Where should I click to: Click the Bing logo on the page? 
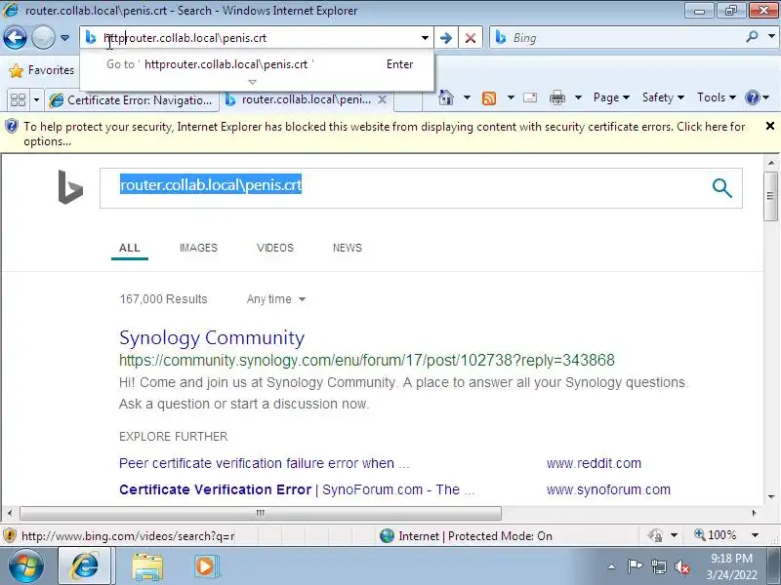(x=70, y=187)
